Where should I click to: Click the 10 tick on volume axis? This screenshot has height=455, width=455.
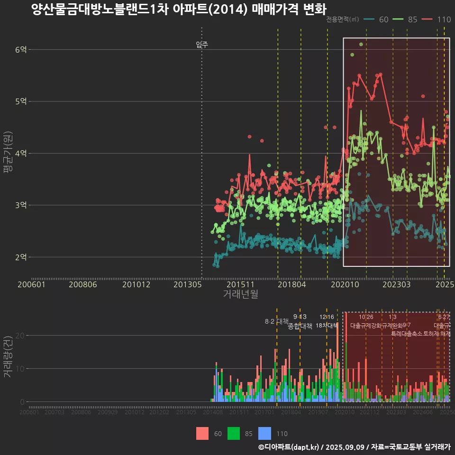(20, 369)
